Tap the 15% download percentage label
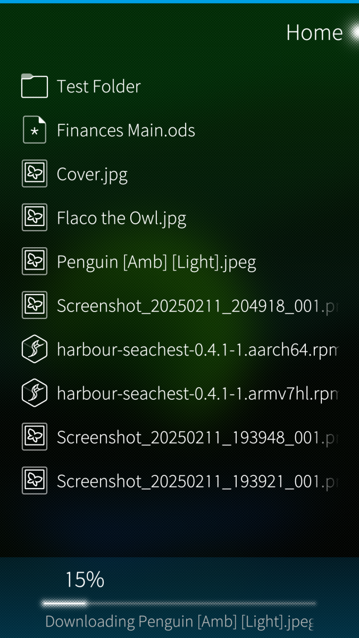 click(85, 579)
